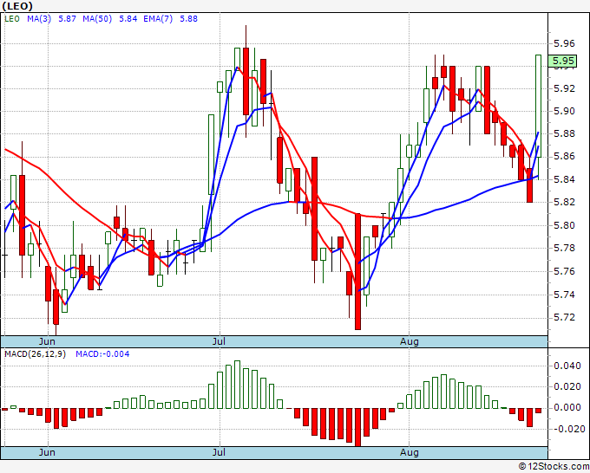
Task: Click the highlighted 5.95 current price tag
Action: [563, 61]
